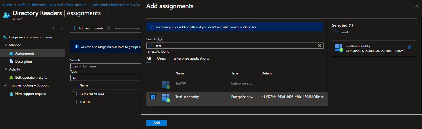Click the Description document icon
Screen dimensions: 422x129
[x=11, y=62]
